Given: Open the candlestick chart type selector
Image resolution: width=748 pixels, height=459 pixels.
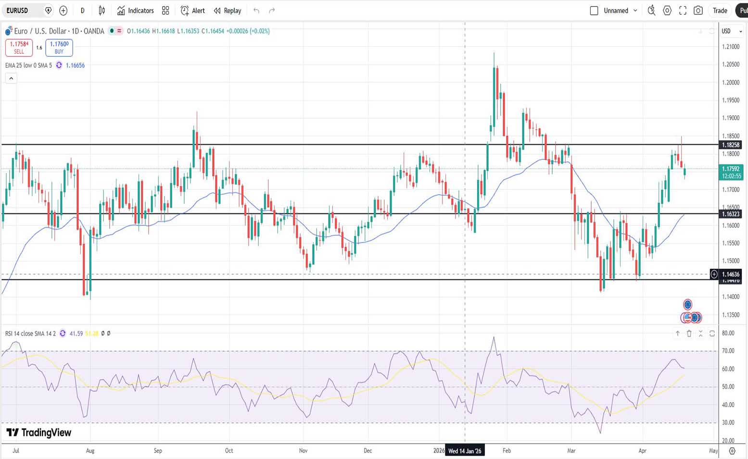Looking at the screenshot, I should 101,11.
